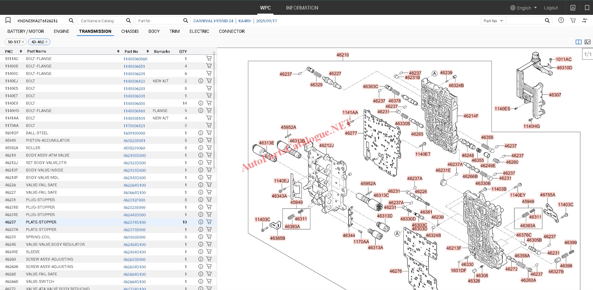Switch to the ENGINE tab

[x=61, y=31]
